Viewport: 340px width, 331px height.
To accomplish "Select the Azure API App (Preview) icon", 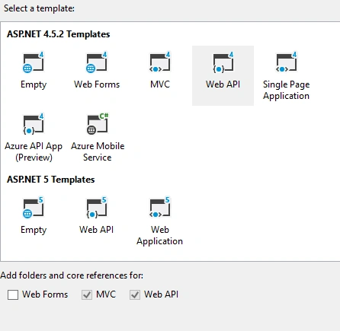I will 34,124.
